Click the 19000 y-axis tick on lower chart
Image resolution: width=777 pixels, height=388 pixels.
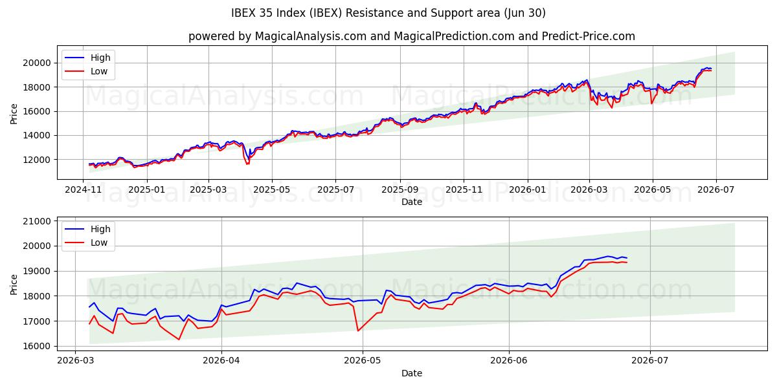point(38,272)
